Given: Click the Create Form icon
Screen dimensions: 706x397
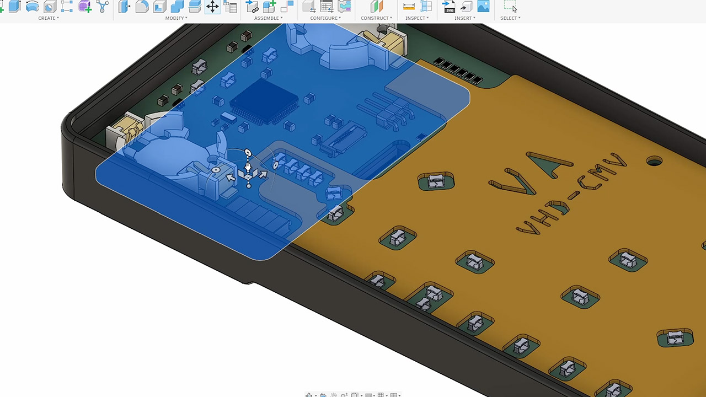Looking at the screenshot, I should tap(84, 7).
